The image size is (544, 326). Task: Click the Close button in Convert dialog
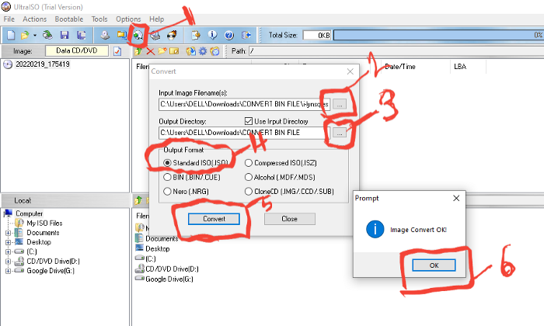tap(290, 219)
